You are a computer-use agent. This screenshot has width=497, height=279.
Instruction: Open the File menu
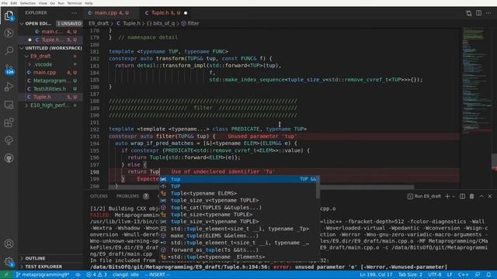coord(5,3)
